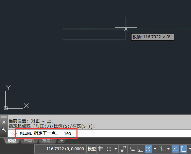Toggle dynamic input icon
Viewport: 191px width, 154px height.
click(x=132, y=149)
